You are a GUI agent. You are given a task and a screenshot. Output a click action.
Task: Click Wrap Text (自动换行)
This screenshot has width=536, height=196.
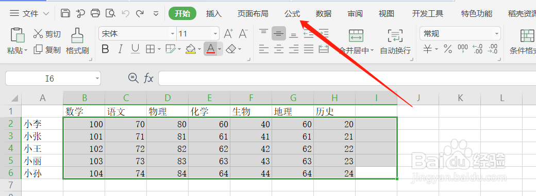(x=395, y=42)
